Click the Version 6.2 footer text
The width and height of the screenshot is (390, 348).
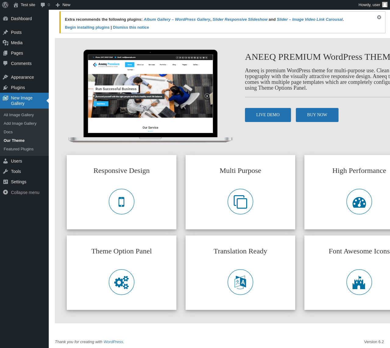pyautogui.click(x=374, y=342)
